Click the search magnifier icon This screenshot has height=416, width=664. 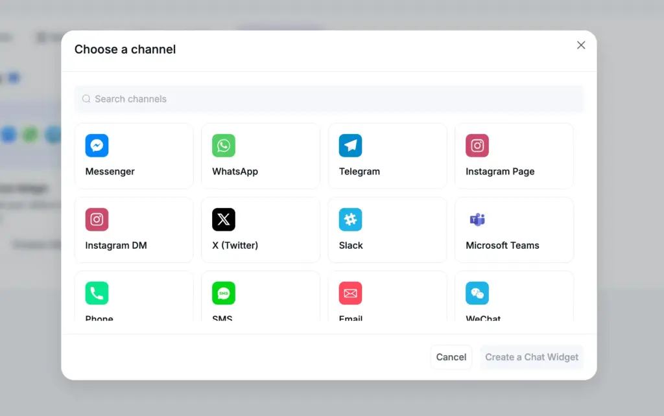pyautogui.click(x=86, y=98)
